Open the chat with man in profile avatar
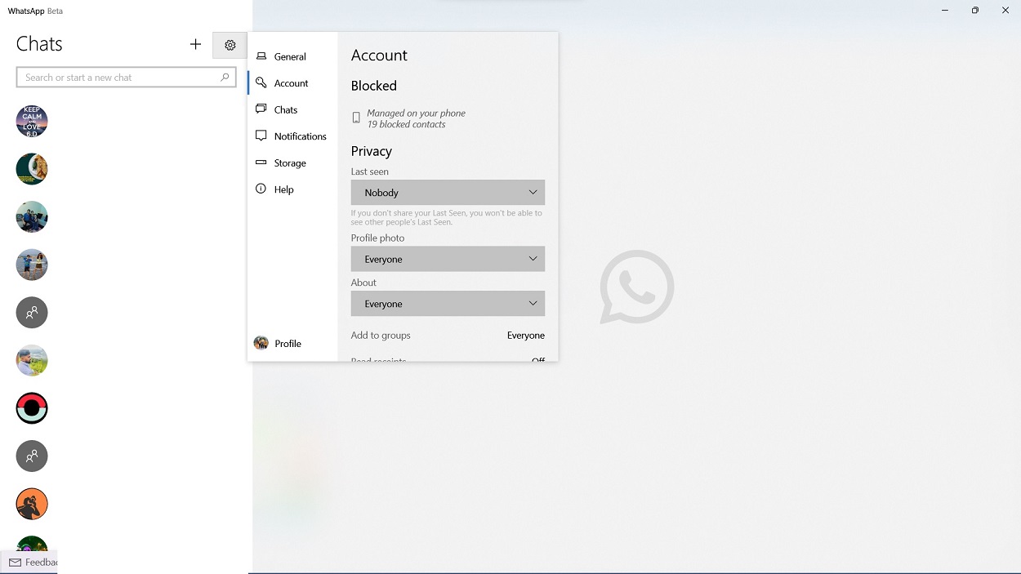Image resolution: width=1021 pixels, height=574 pixels. click(32, 360)
